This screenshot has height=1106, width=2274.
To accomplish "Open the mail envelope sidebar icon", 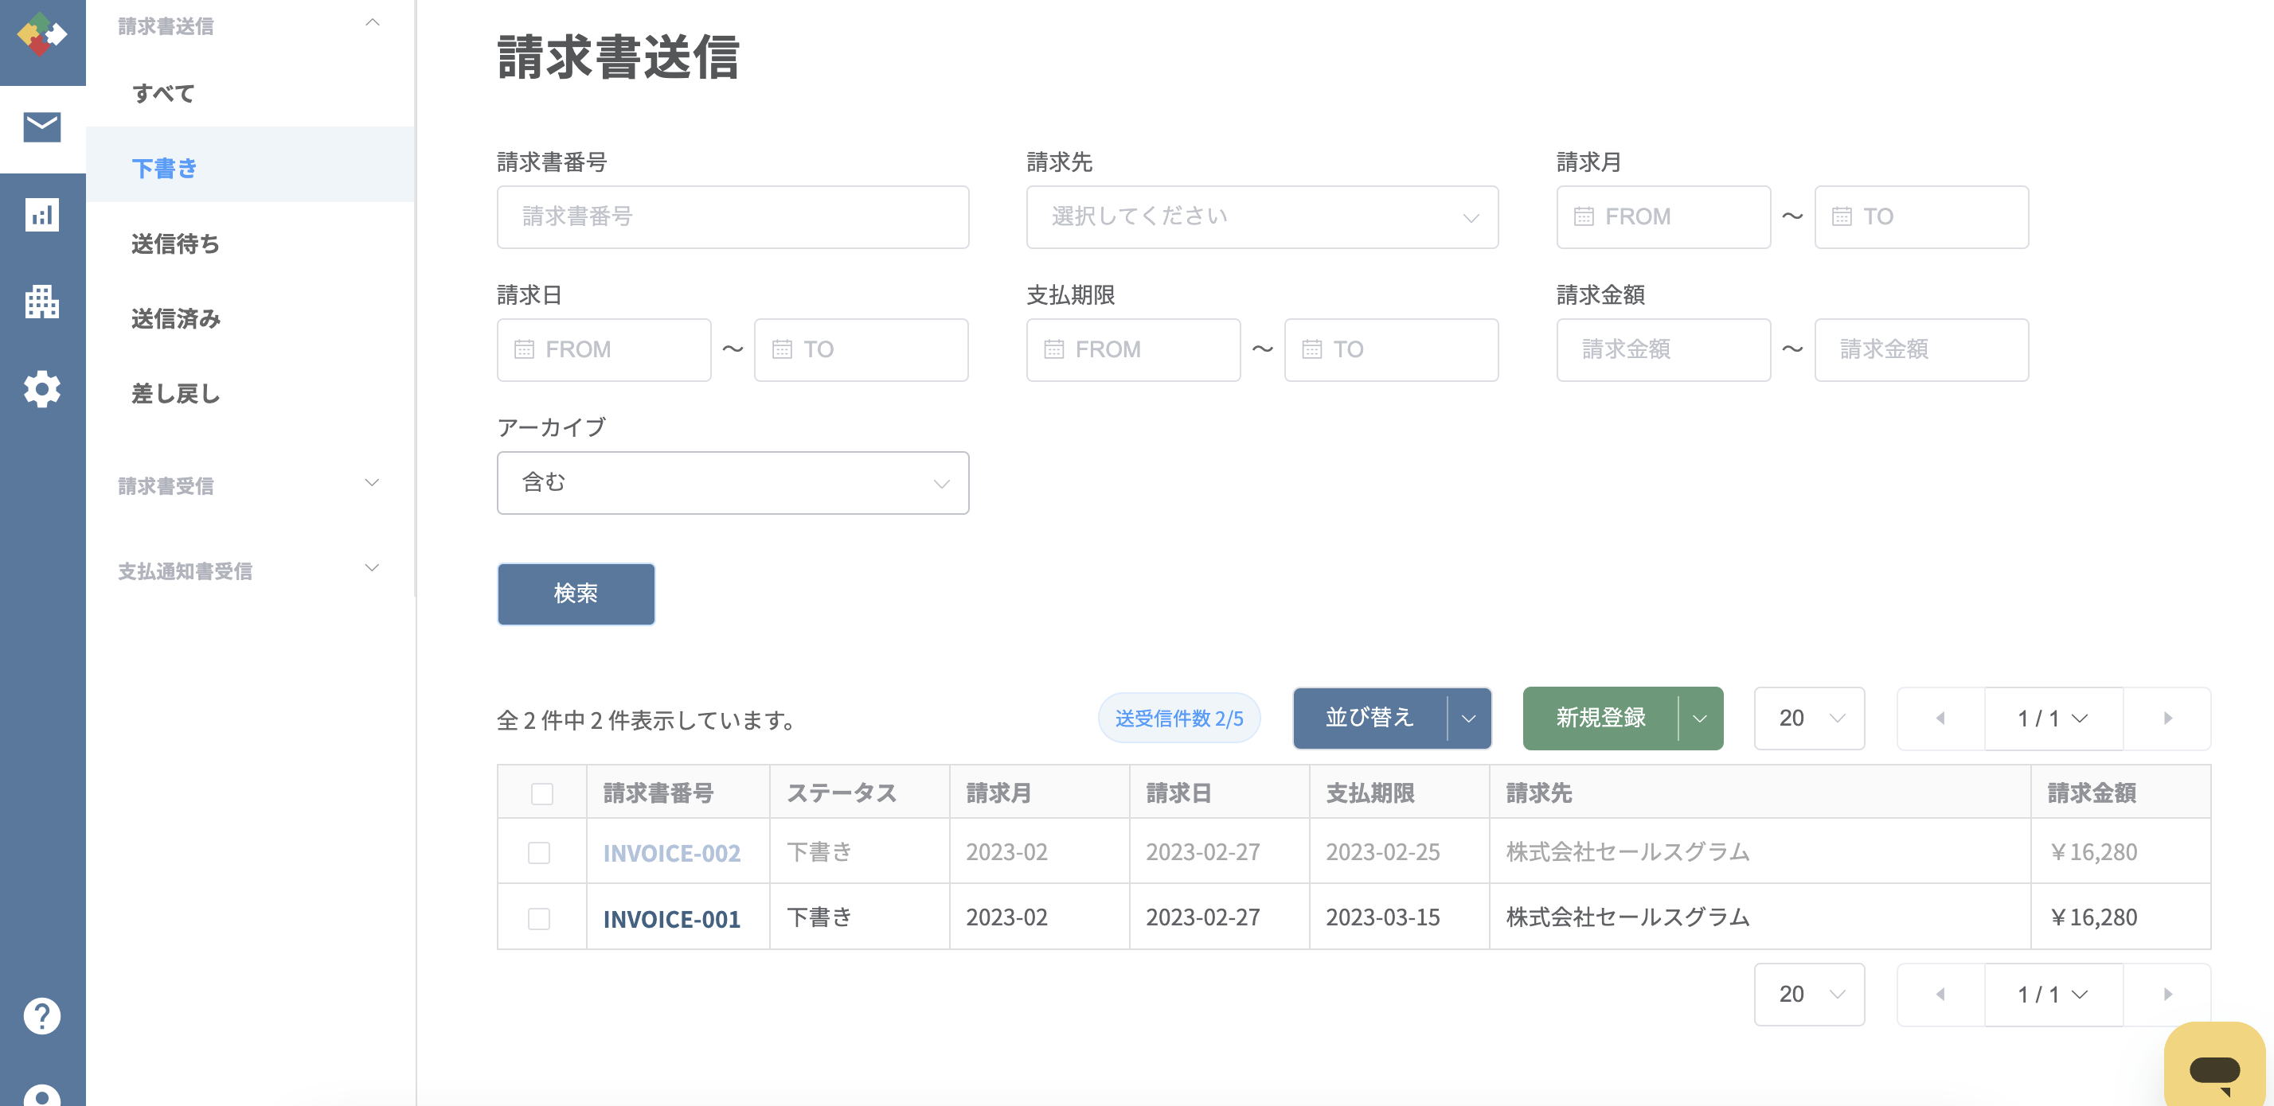I will pyautogui.click(x=41, y=127).
